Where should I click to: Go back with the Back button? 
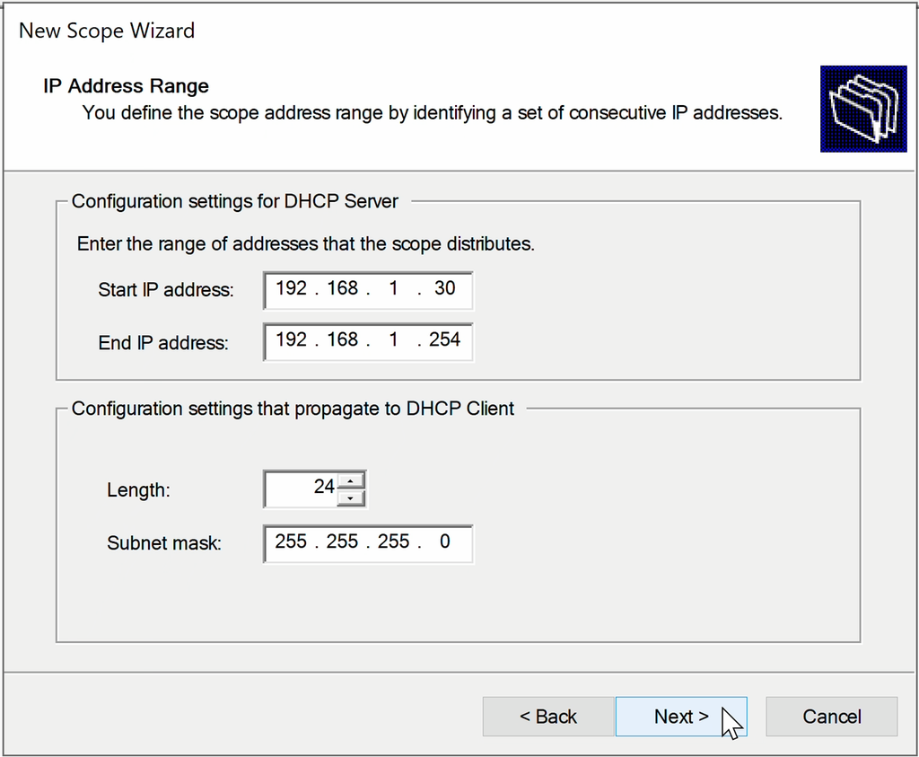click(x=548, y=716)
